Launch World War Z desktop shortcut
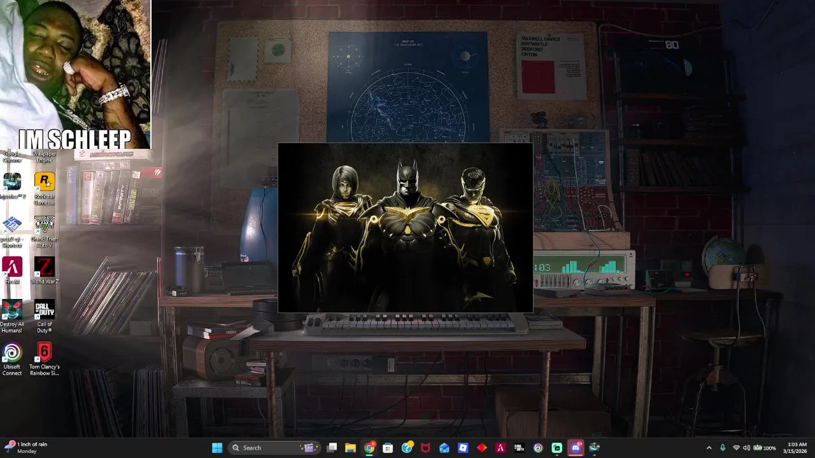The image size is (815, 458). point(45,271)
